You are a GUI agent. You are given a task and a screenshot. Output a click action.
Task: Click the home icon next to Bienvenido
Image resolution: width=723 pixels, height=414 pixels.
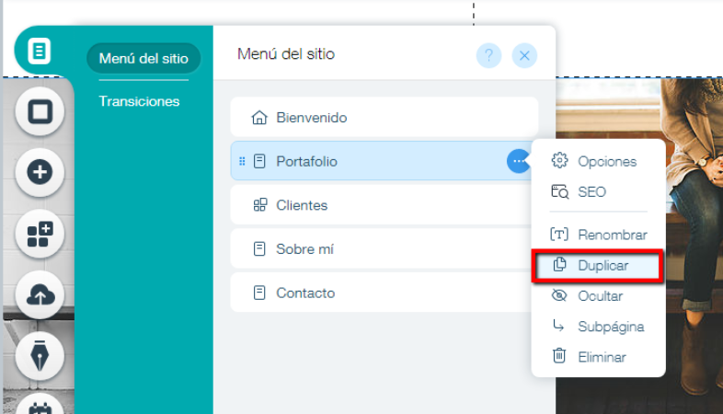[x=259, y=118]
